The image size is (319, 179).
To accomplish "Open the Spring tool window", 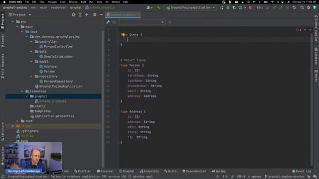I will click(219, 171).
